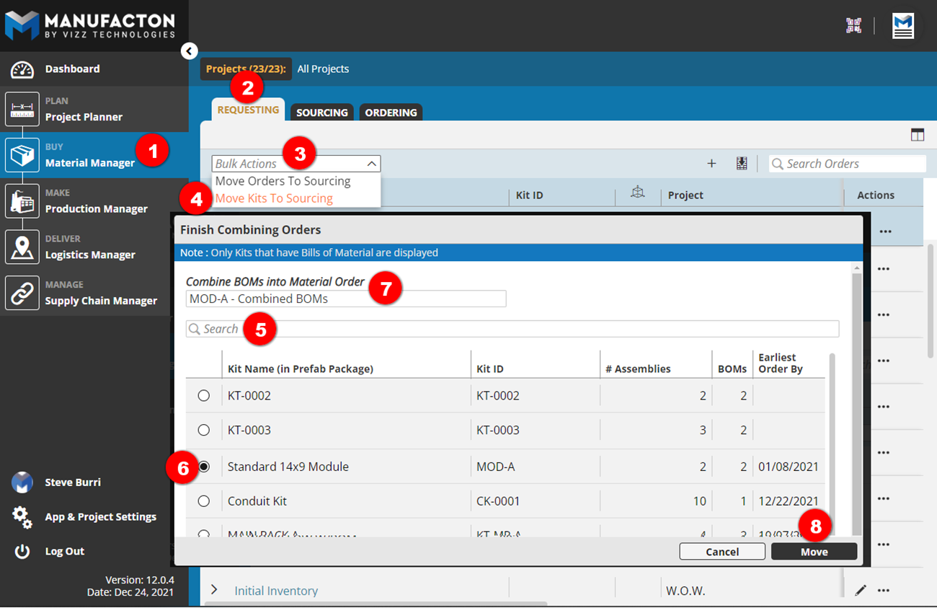Select the Conduit Kit radio button
Screen dimensions: 937x608
[204, 501]
